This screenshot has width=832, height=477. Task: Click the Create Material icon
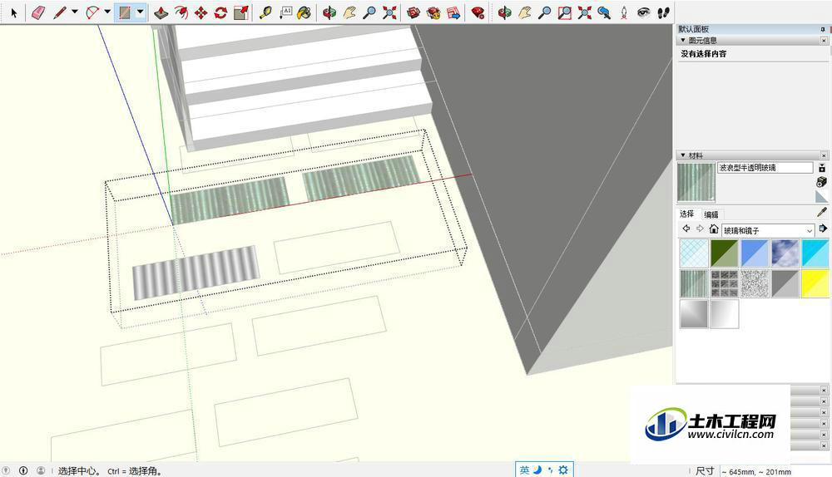(x=821, y=182)
